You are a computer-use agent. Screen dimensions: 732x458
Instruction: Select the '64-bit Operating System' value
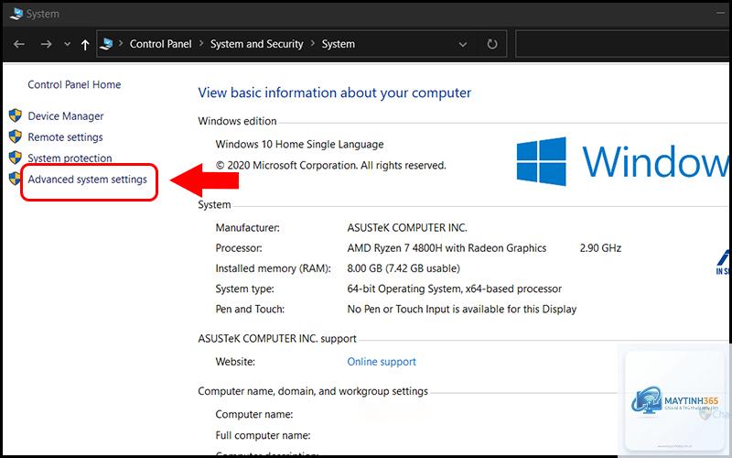click(x=454, y=289)
